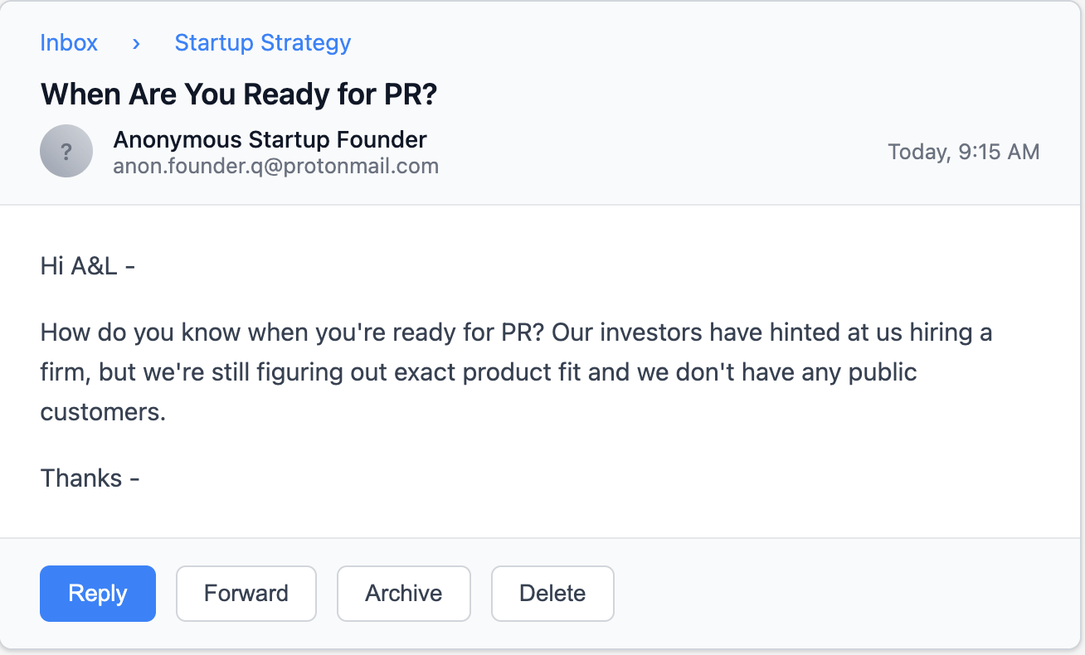Open the Startup Strategy breadcrumb folder
The height and width of the screenshot is (655, 1085).
[x=262, y=43]
